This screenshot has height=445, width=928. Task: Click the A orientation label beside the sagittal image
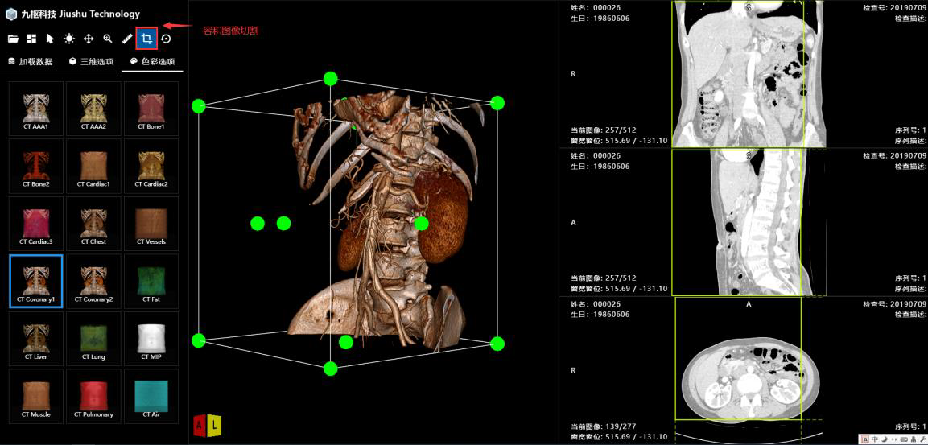574,222
